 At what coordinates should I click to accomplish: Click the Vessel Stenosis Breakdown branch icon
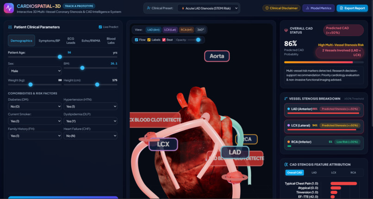pos(286,99)
